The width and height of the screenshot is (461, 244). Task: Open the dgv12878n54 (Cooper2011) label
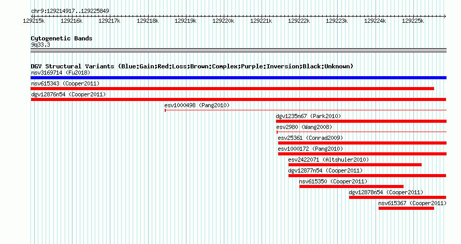[386, 192]
